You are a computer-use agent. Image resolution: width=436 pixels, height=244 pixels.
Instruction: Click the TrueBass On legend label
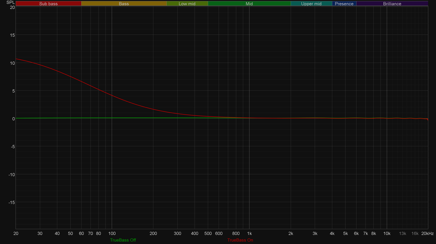(240, 240)
